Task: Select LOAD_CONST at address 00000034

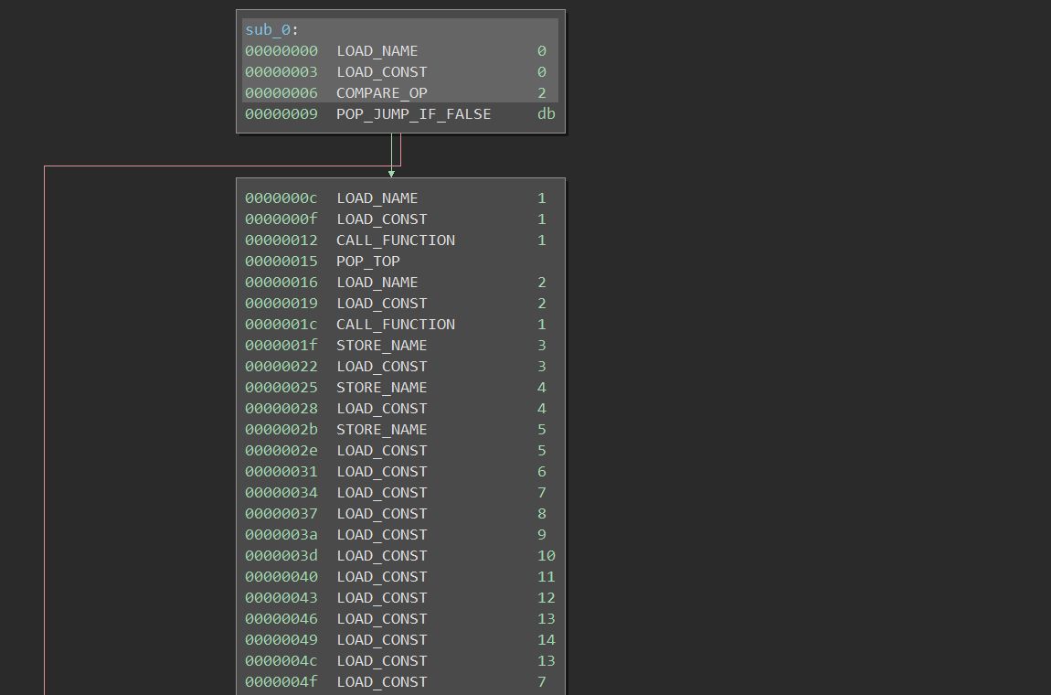Action: [x=381, y=492]
